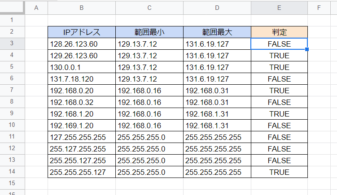The image size is (337, 195).
Task: Select cell containing 192.168.0.20
Action: click(82, 91)
